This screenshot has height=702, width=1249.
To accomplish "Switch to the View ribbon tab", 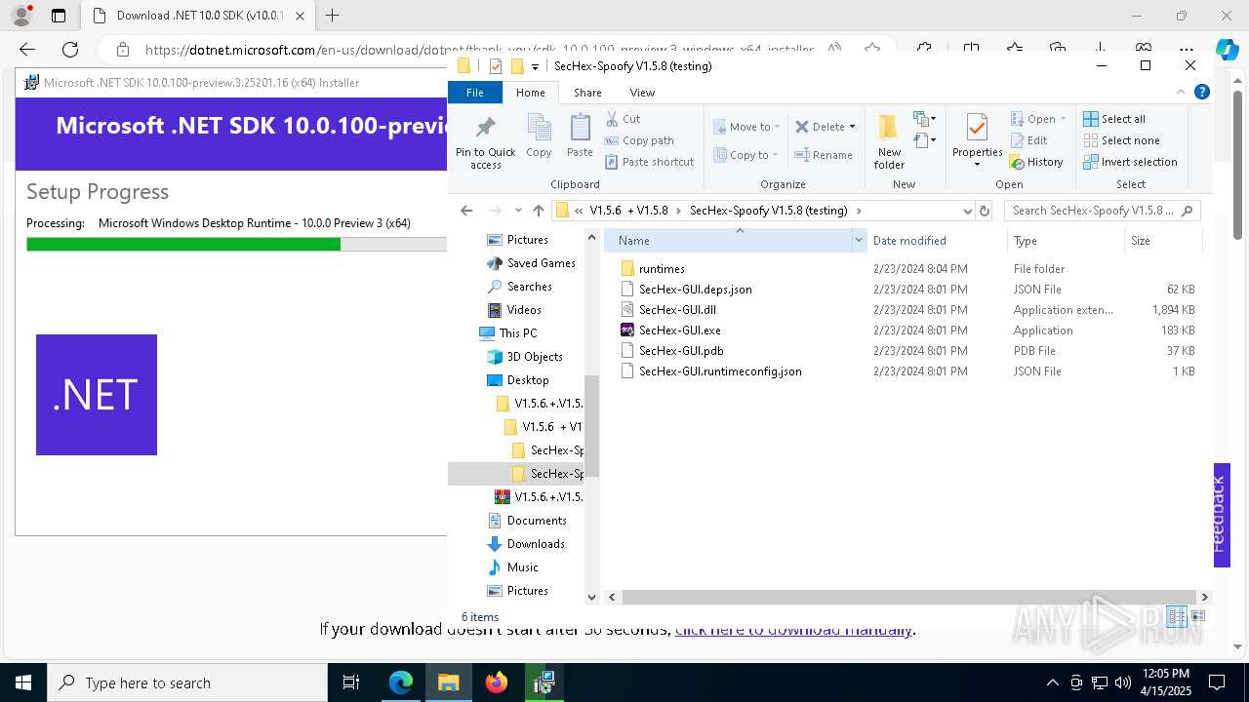I will [642, 93].
